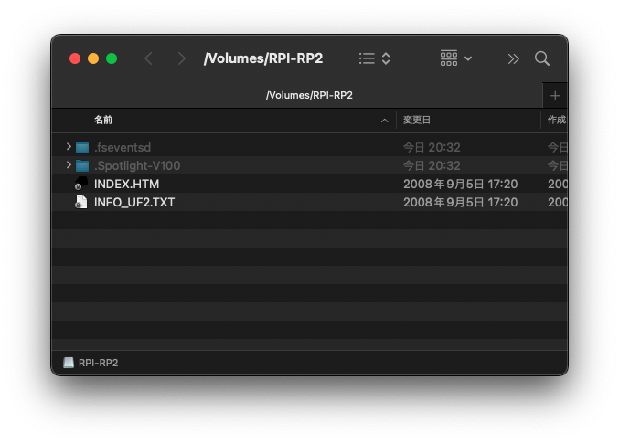This screenshot has height=443, width=619.
Task: Click the forward navigation arrow
Action: tap(181, 58)
